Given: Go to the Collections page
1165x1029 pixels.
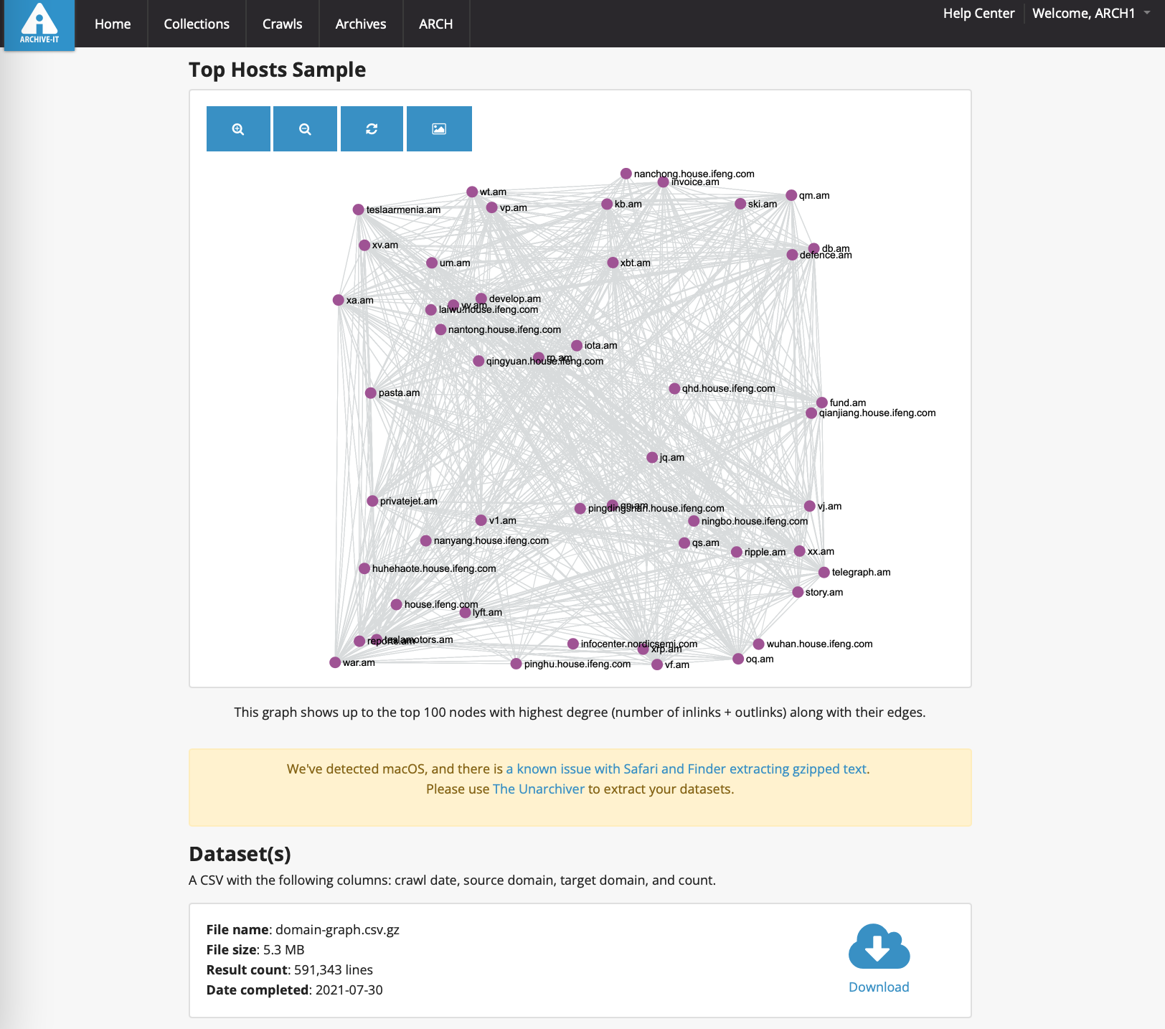Looking at the screenshot, I should click(197, 24).
